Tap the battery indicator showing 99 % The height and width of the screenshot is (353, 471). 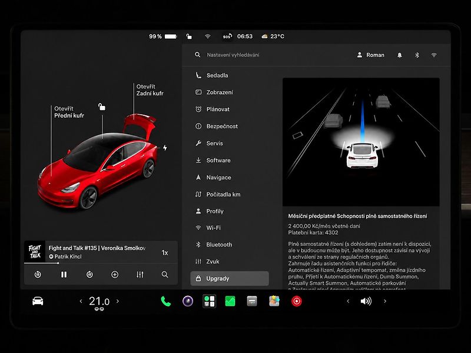point(163,36)
